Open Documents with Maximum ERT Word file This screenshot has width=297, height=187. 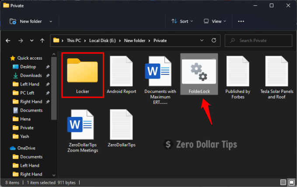pos(161,72)
